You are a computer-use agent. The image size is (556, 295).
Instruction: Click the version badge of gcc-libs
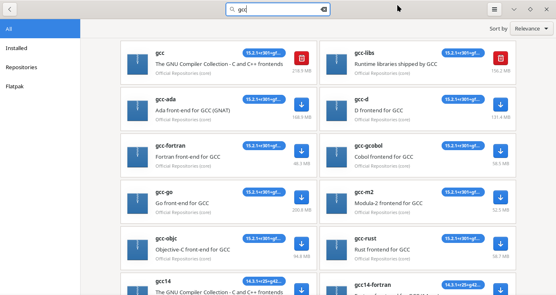pyautogui.click(x=463, y=53)
